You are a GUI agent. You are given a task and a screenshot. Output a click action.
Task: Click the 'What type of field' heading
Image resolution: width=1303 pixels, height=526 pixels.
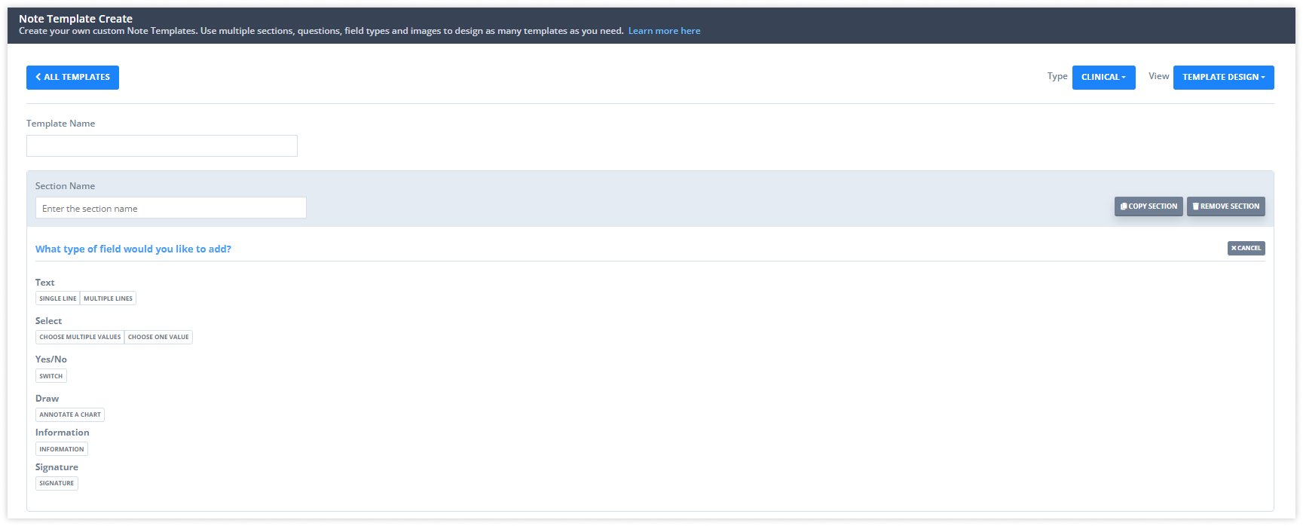pos(133,249)
